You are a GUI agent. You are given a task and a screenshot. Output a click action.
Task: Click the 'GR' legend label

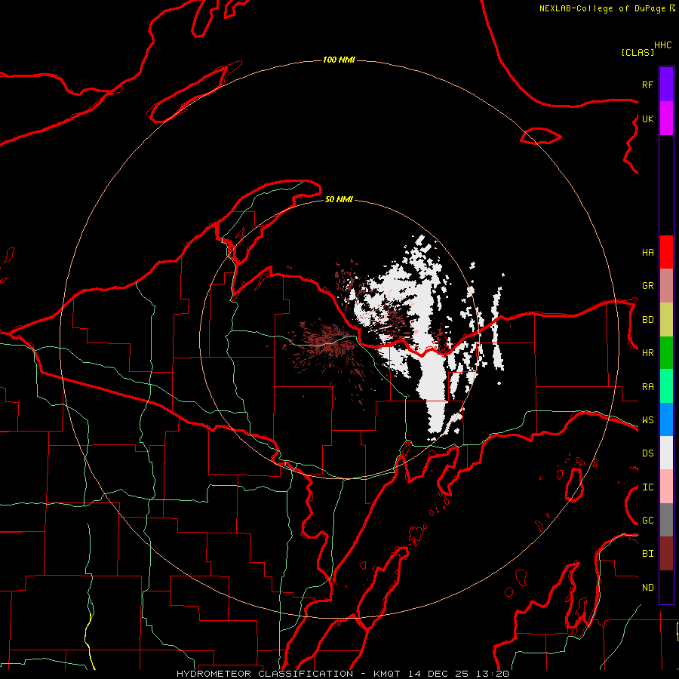[x=647, y=286]
